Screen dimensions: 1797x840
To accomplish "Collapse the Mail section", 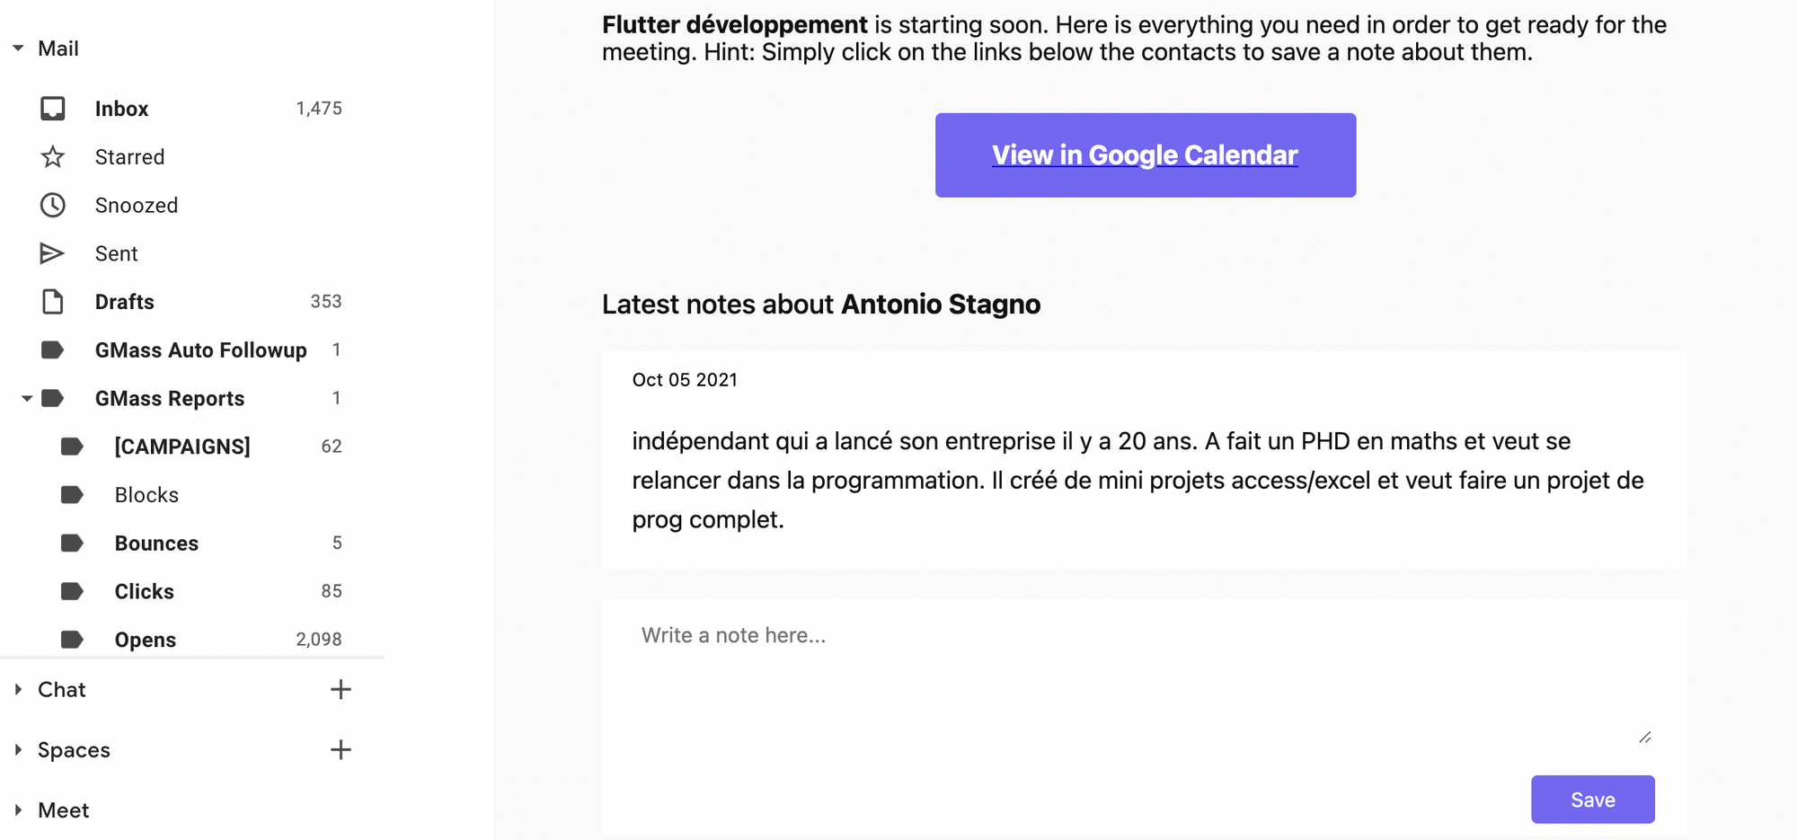I will (18, 49).
